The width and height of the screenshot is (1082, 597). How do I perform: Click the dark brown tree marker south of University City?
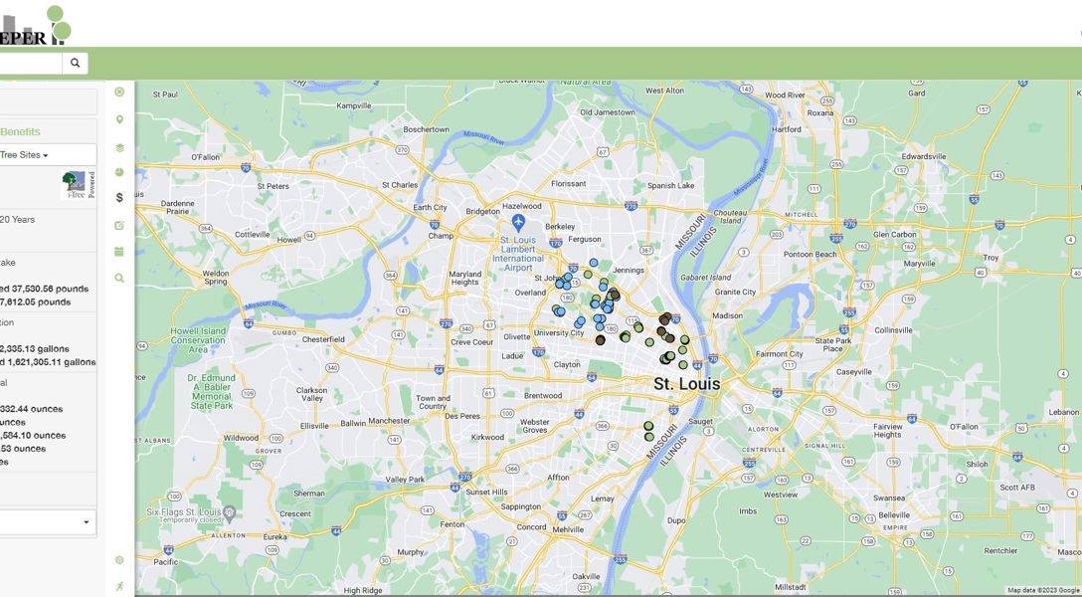601,340
